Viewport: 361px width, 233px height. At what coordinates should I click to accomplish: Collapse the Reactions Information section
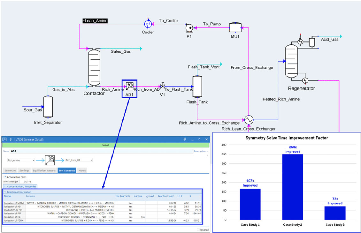(5, 192)
